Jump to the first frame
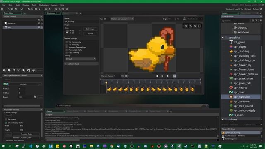The image size is (265, 149). pyautogui.click(x=157, y=76)
